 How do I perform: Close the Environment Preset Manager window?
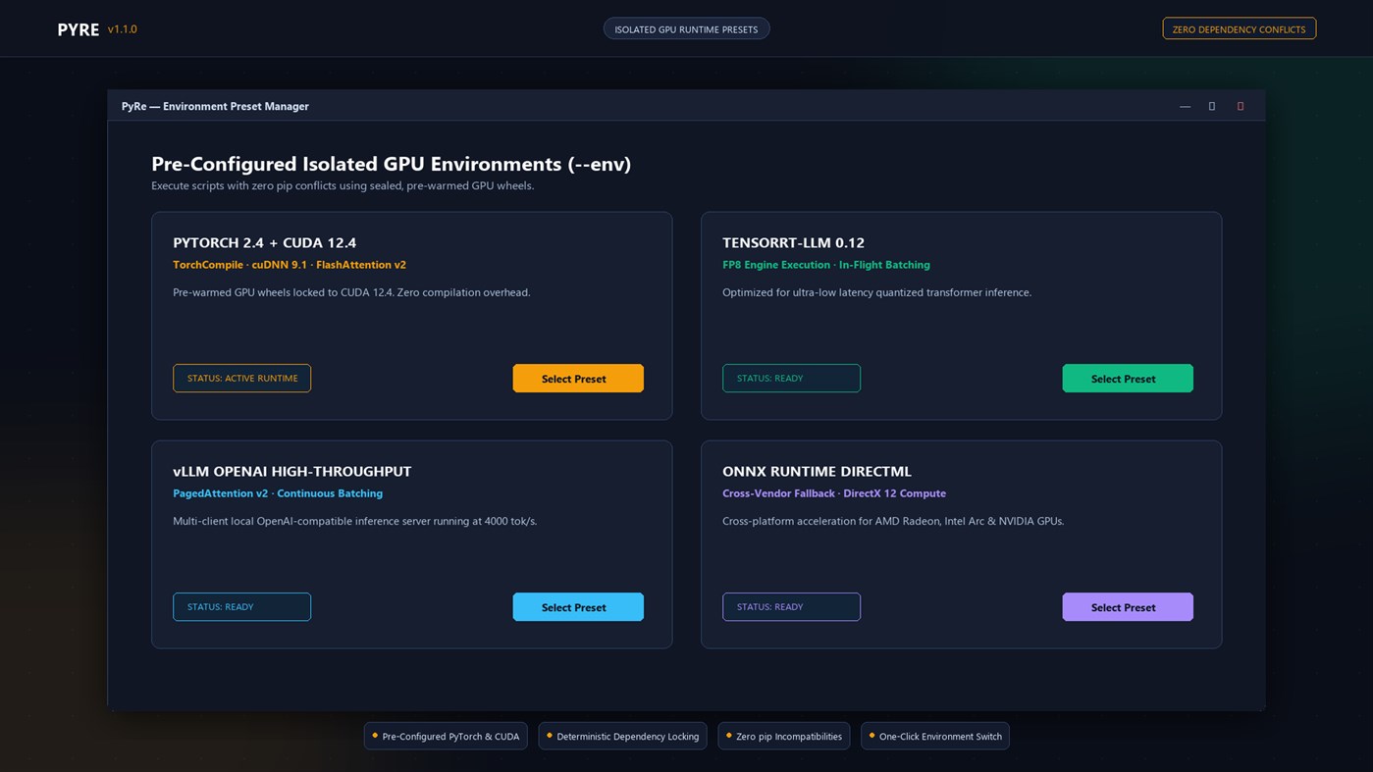tap(1241, 106)
